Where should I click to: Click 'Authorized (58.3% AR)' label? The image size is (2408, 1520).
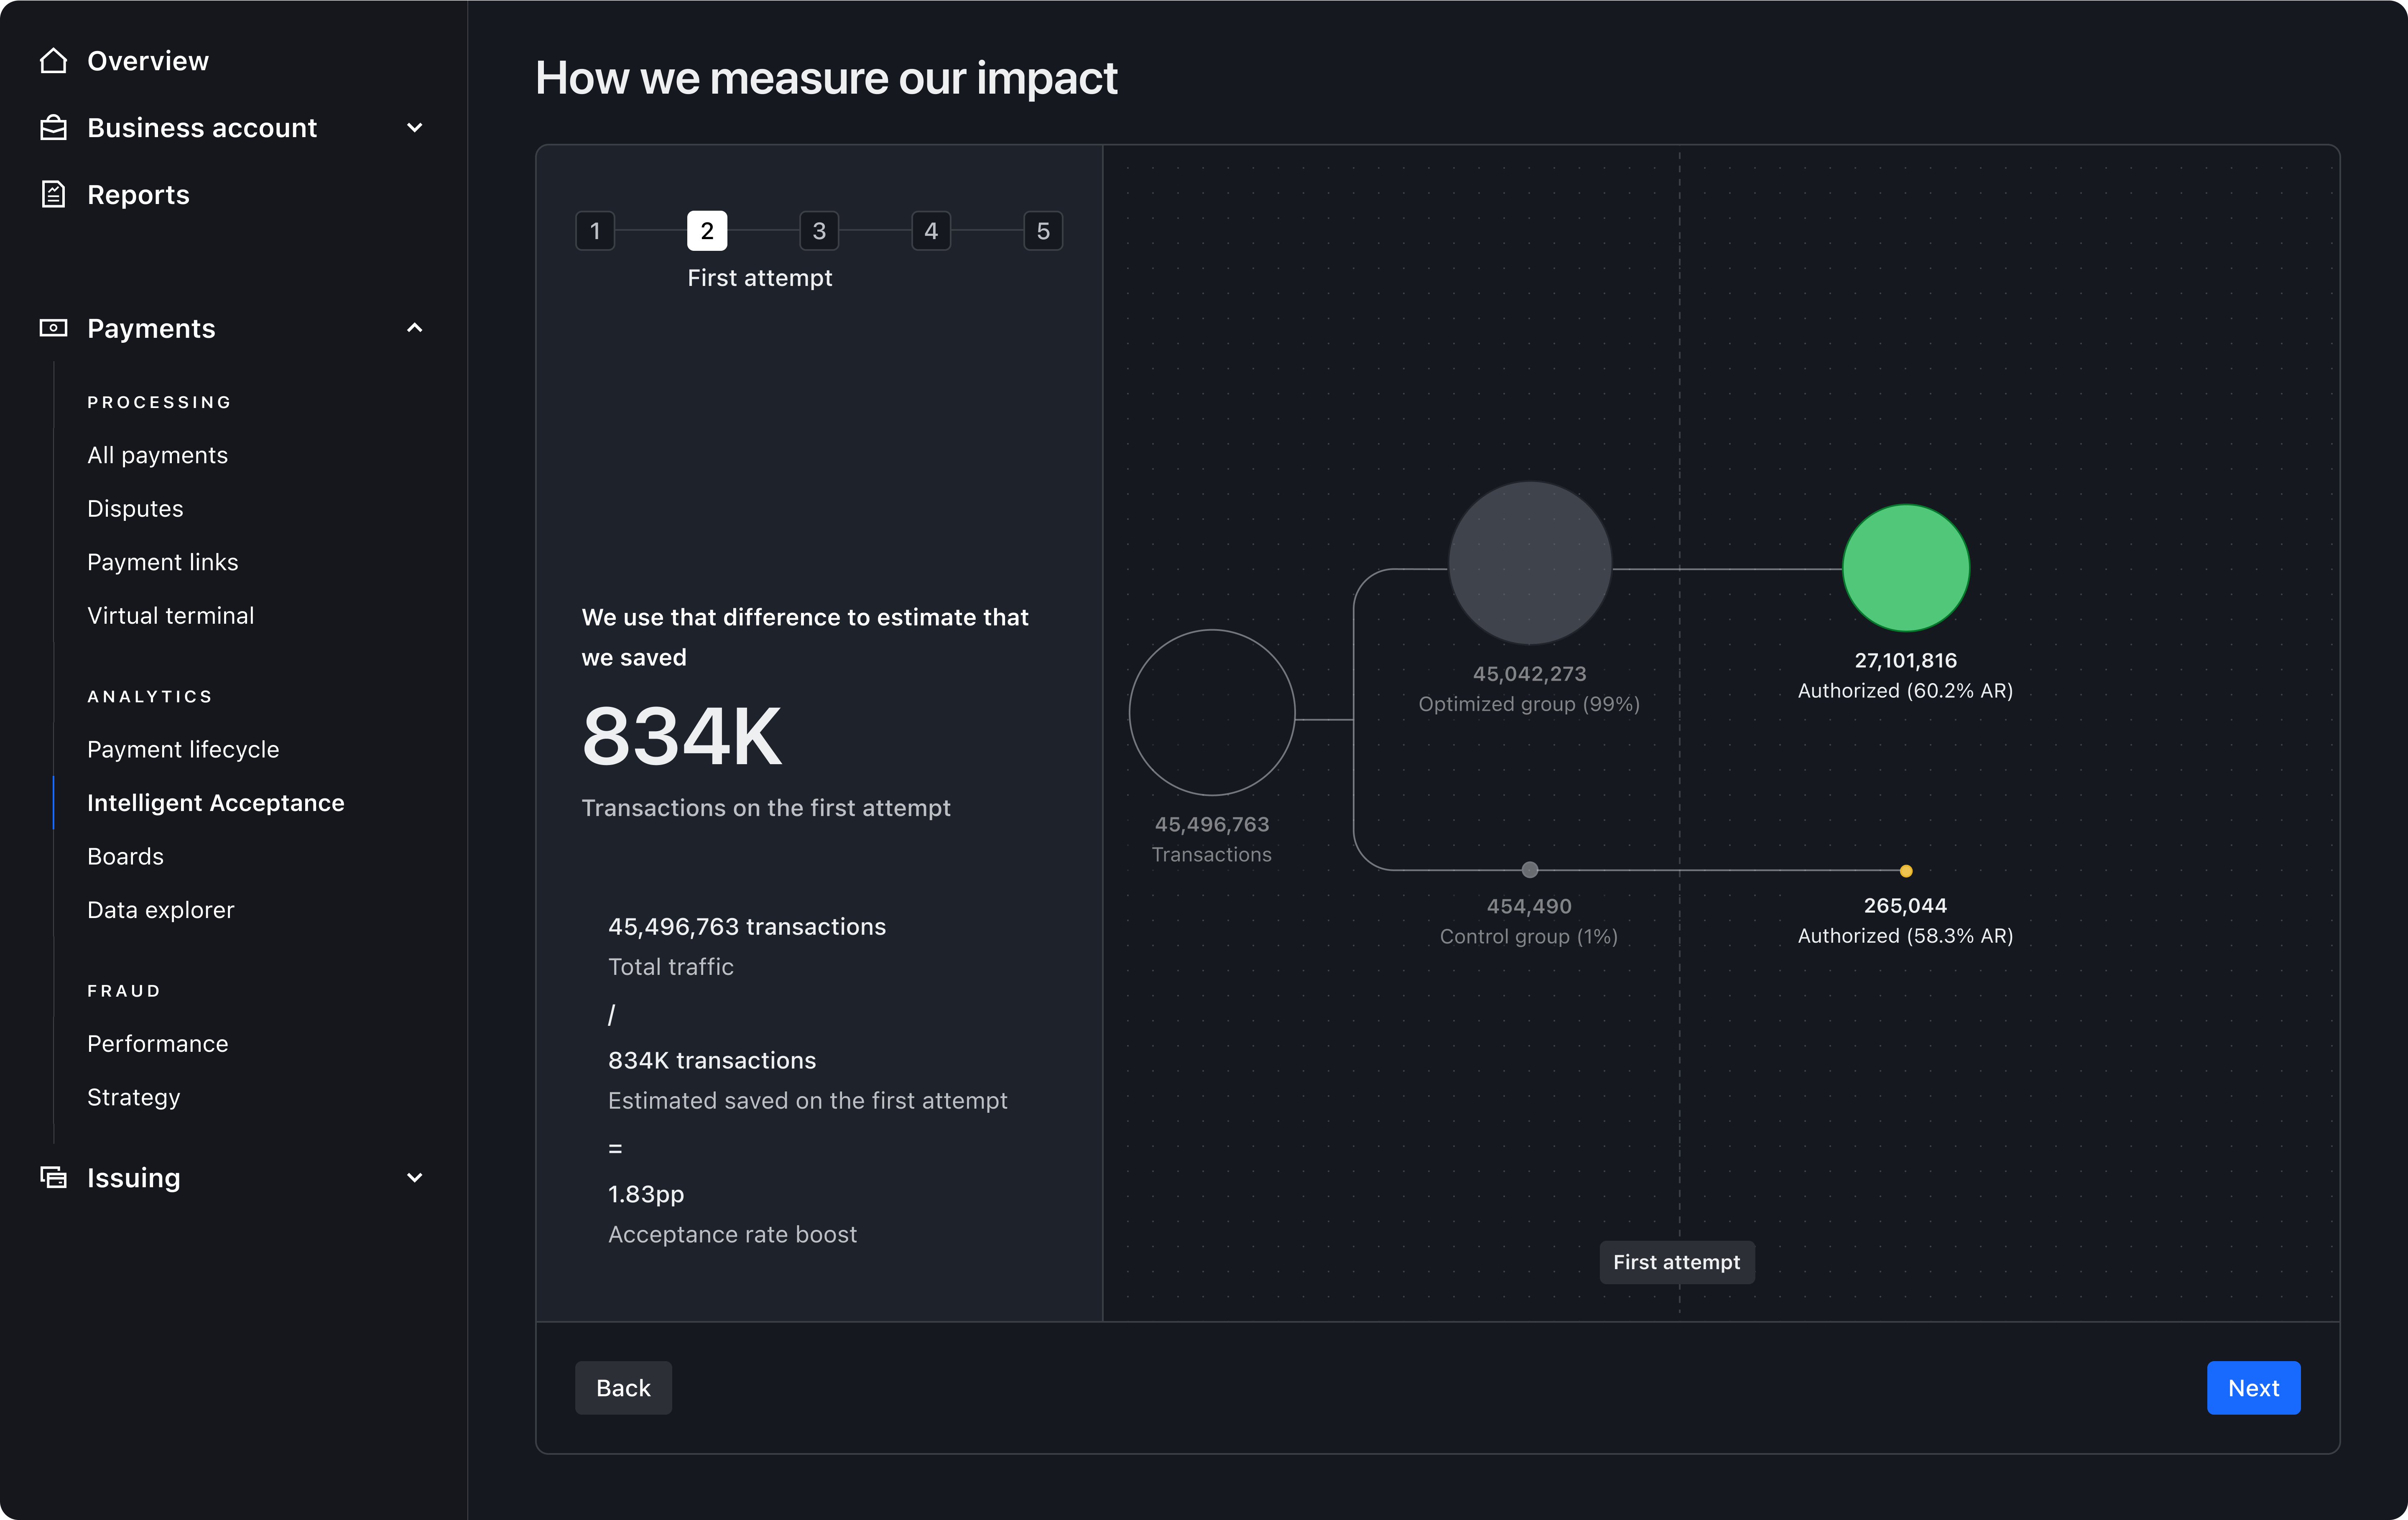point(1906,935)
